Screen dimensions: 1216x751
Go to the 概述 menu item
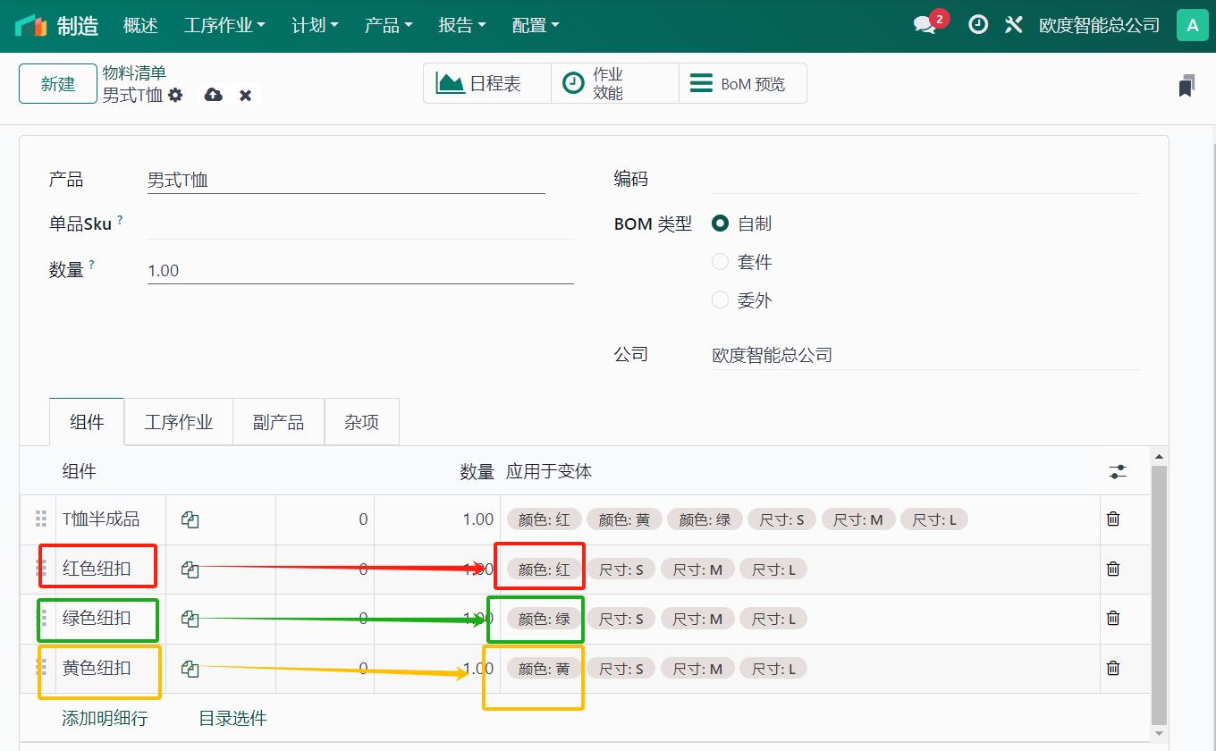139,25
